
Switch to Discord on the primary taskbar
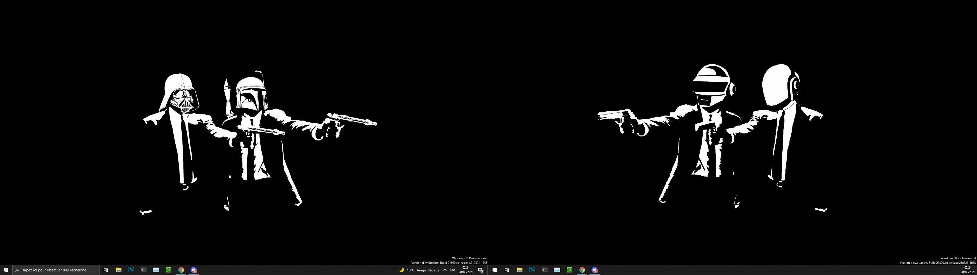[x=193, y=270]
